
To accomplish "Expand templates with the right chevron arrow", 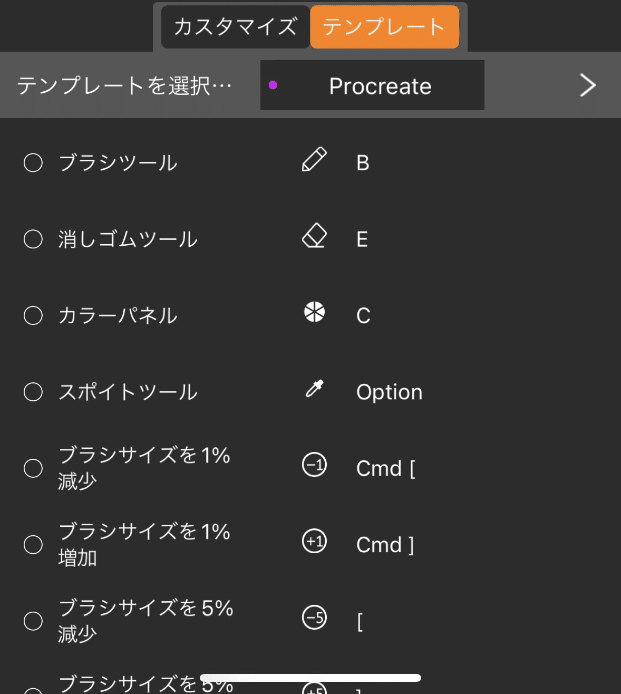I will click(588, 85).
